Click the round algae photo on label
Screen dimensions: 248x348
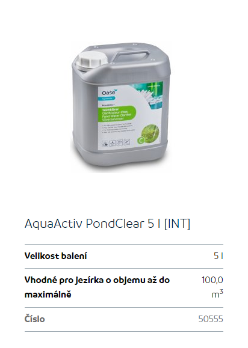point(150,133)
